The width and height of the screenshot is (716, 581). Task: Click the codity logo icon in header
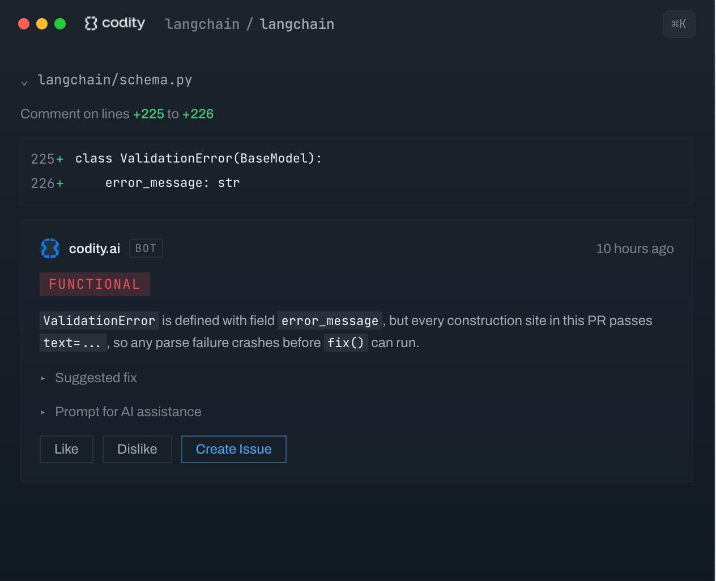[91, 23]
